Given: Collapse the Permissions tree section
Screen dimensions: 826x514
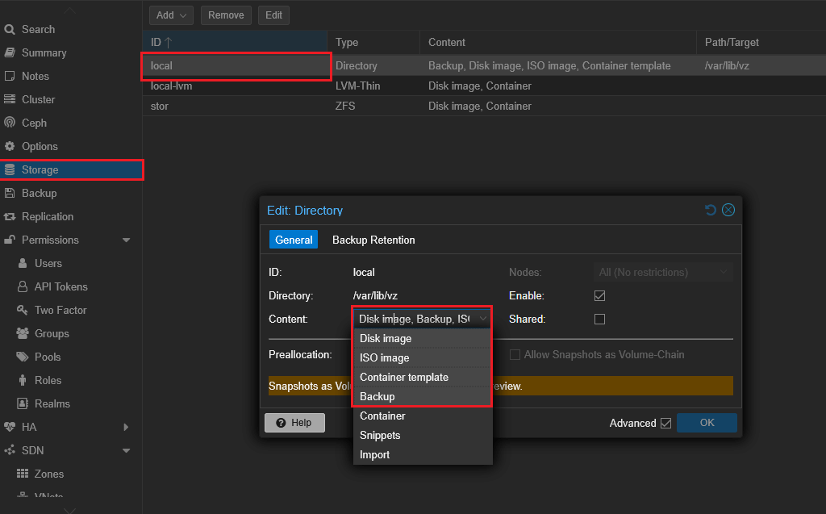Looking at the screenshot, I should pos(126,240).
